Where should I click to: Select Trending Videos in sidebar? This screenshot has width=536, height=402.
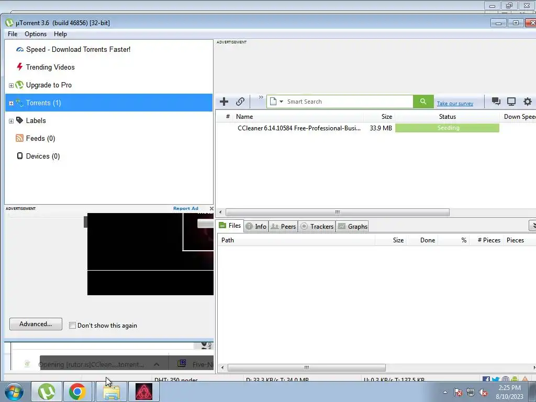(50, 67)
